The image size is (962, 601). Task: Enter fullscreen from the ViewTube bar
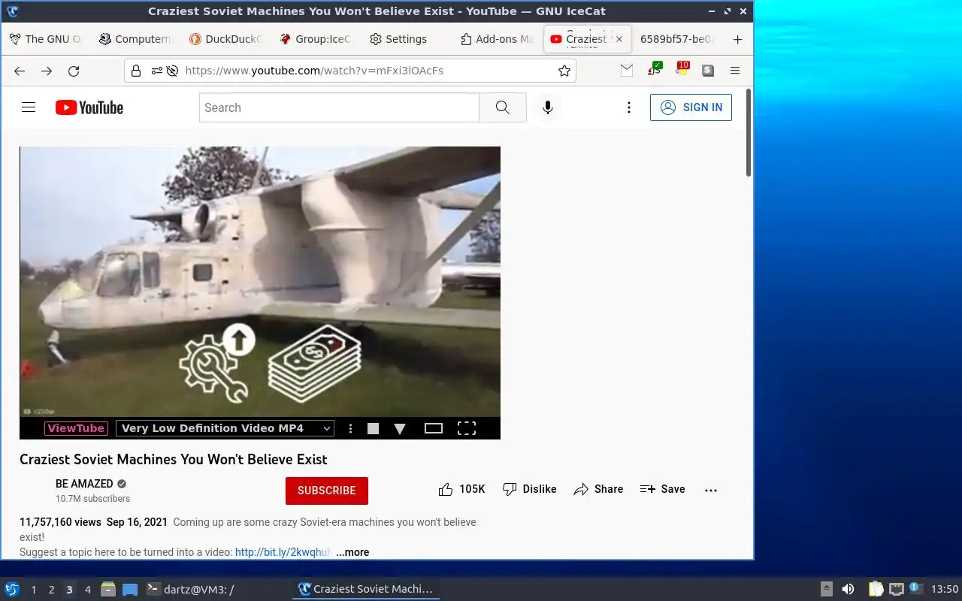click(467, 428)
